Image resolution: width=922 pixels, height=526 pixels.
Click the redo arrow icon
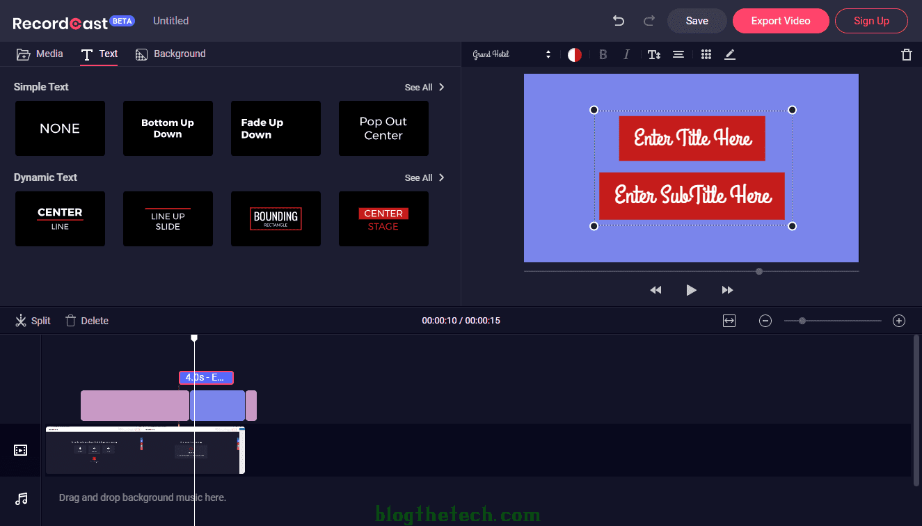click(649, 21)
